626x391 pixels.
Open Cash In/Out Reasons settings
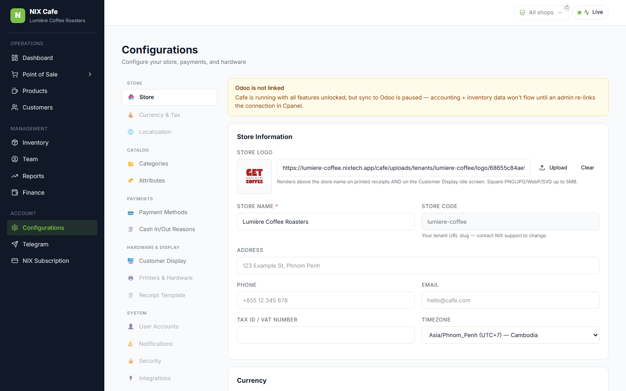pos(170,229)
